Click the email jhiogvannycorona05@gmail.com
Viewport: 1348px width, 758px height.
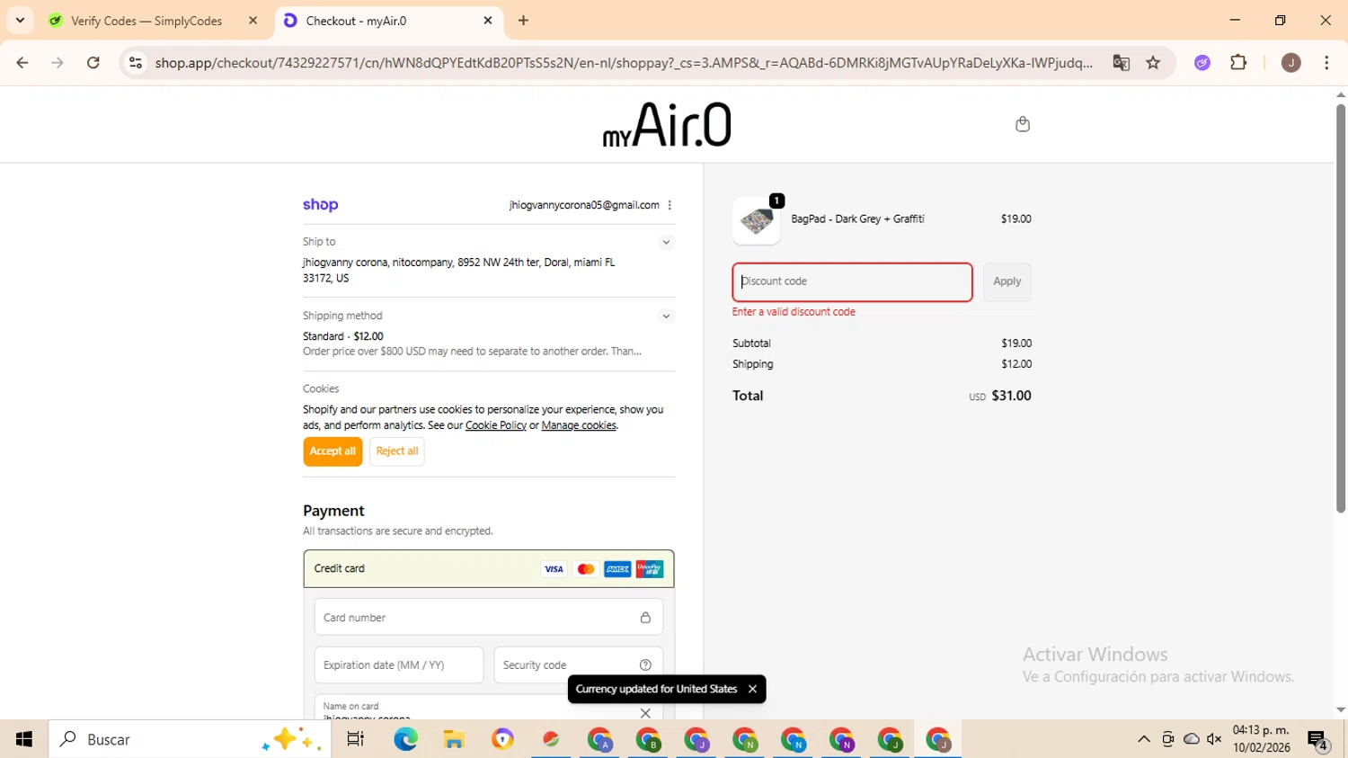click(x=584, y=205)
